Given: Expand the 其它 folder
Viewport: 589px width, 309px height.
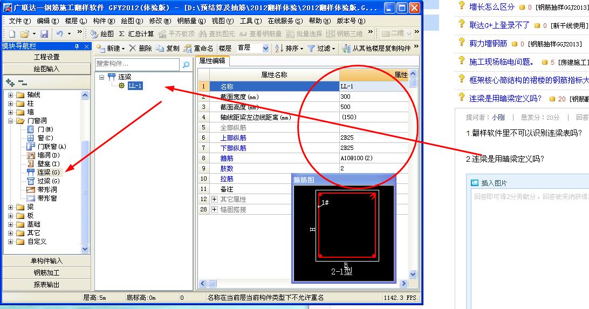Looking at the screenshot, I should (x=11, y=233).
